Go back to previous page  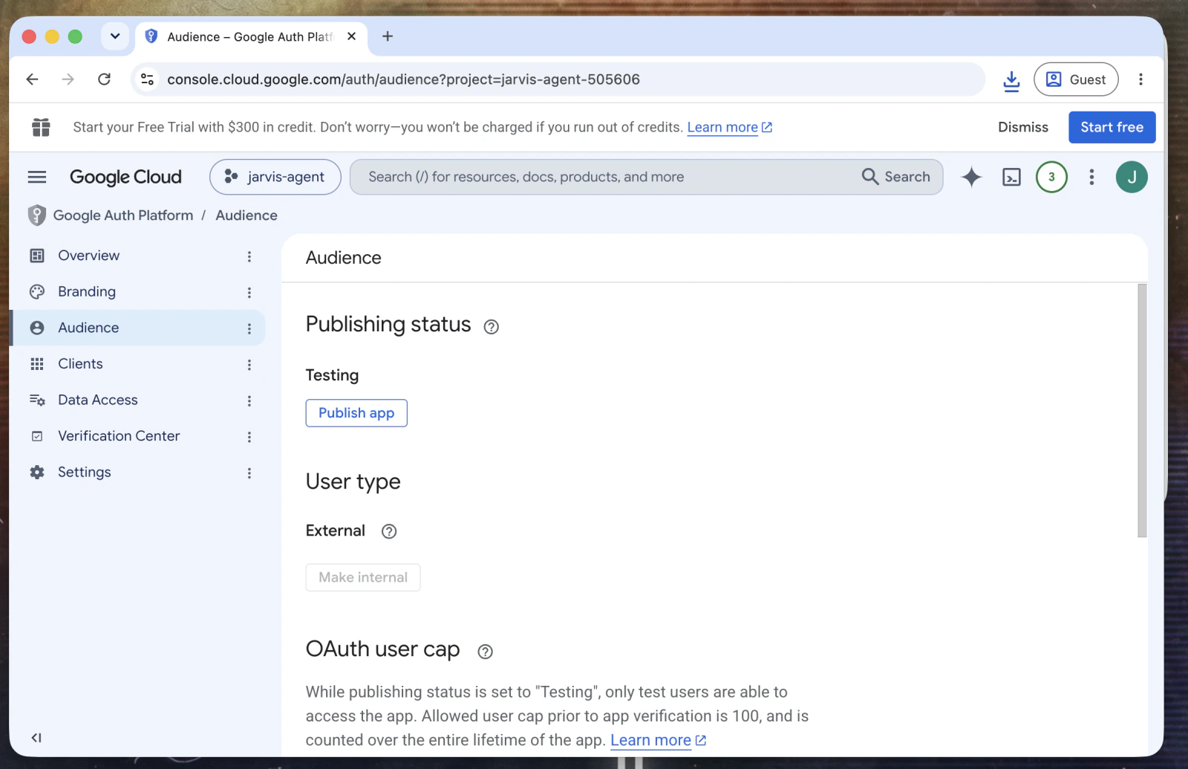click(x=32, y=80)
